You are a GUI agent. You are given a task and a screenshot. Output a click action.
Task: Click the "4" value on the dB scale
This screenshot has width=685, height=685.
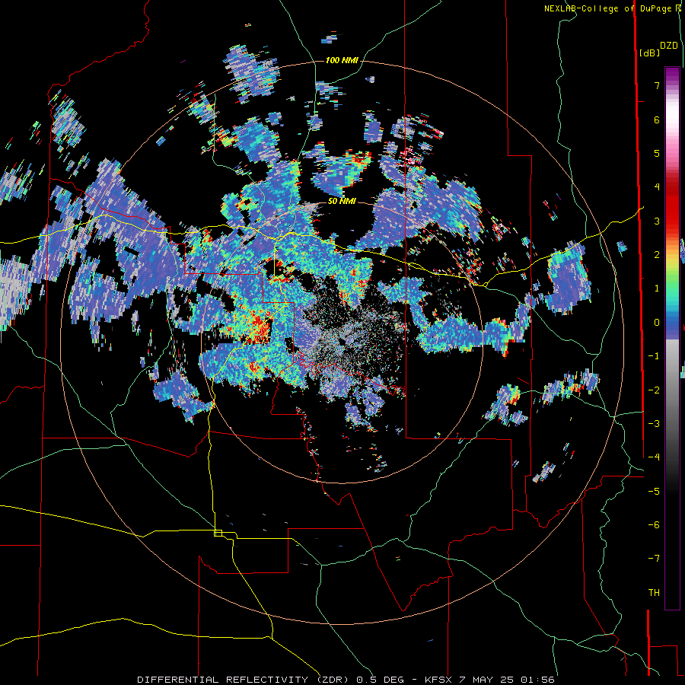[657, 187]
